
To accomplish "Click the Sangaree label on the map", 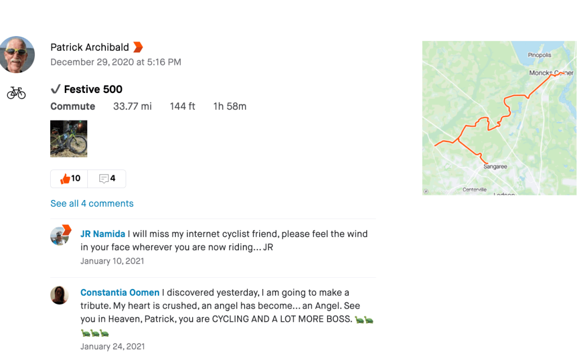I will click(495, 167).
